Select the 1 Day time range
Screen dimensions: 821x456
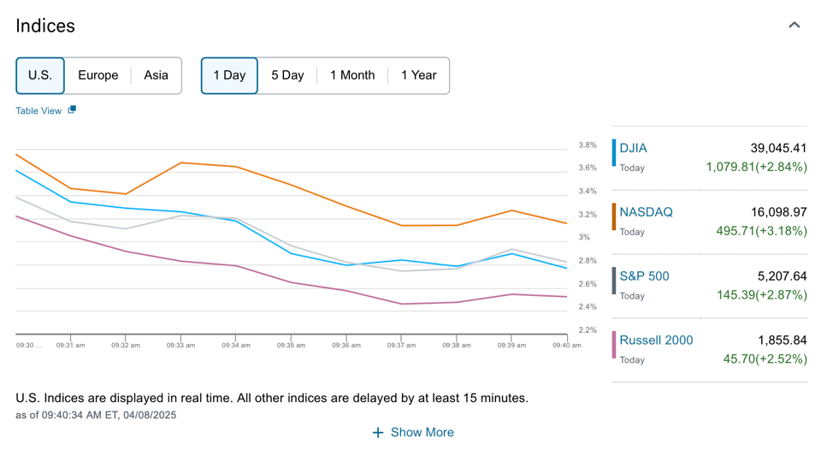tap(229, 75)
